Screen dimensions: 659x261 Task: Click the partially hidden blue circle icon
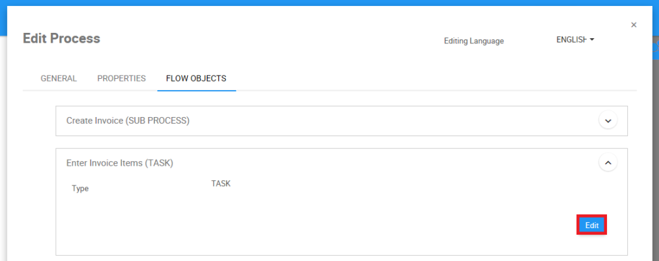click(x=656, y=47)
